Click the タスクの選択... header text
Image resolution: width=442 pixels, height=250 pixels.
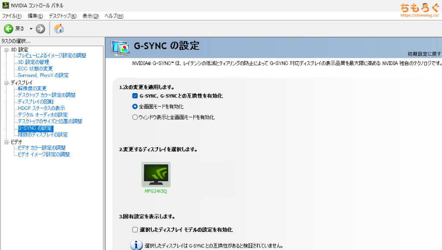pyautogui.click(x=16, y=41)
